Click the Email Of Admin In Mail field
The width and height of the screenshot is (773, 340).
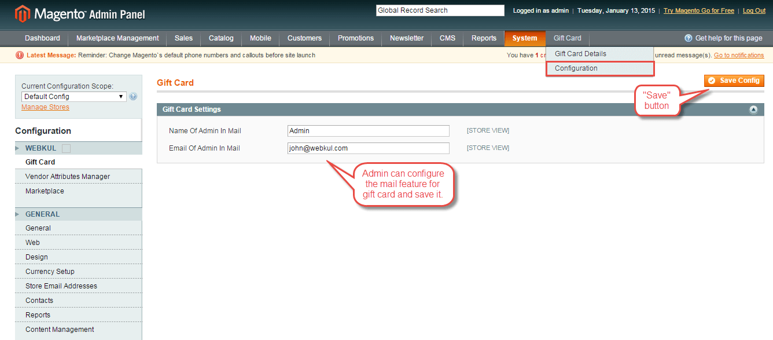(369, 148)
